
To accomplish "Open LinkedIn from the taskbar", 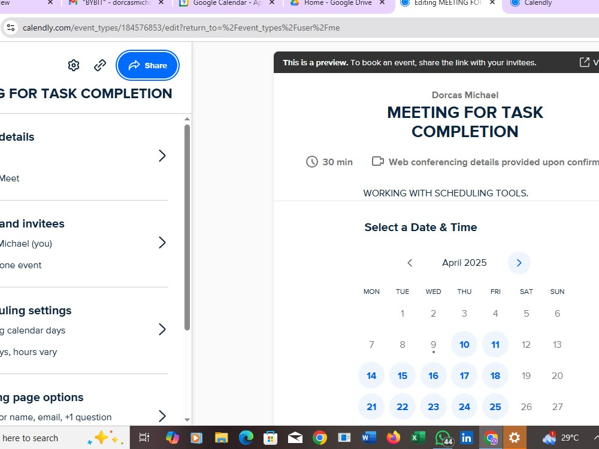I will point(466,438).
